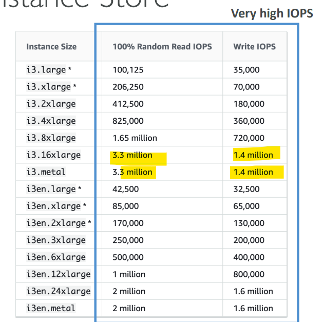This screenshot has width=322, height=322.
Task: Click the i3.large instance name
Action: (x=46, y=70)
